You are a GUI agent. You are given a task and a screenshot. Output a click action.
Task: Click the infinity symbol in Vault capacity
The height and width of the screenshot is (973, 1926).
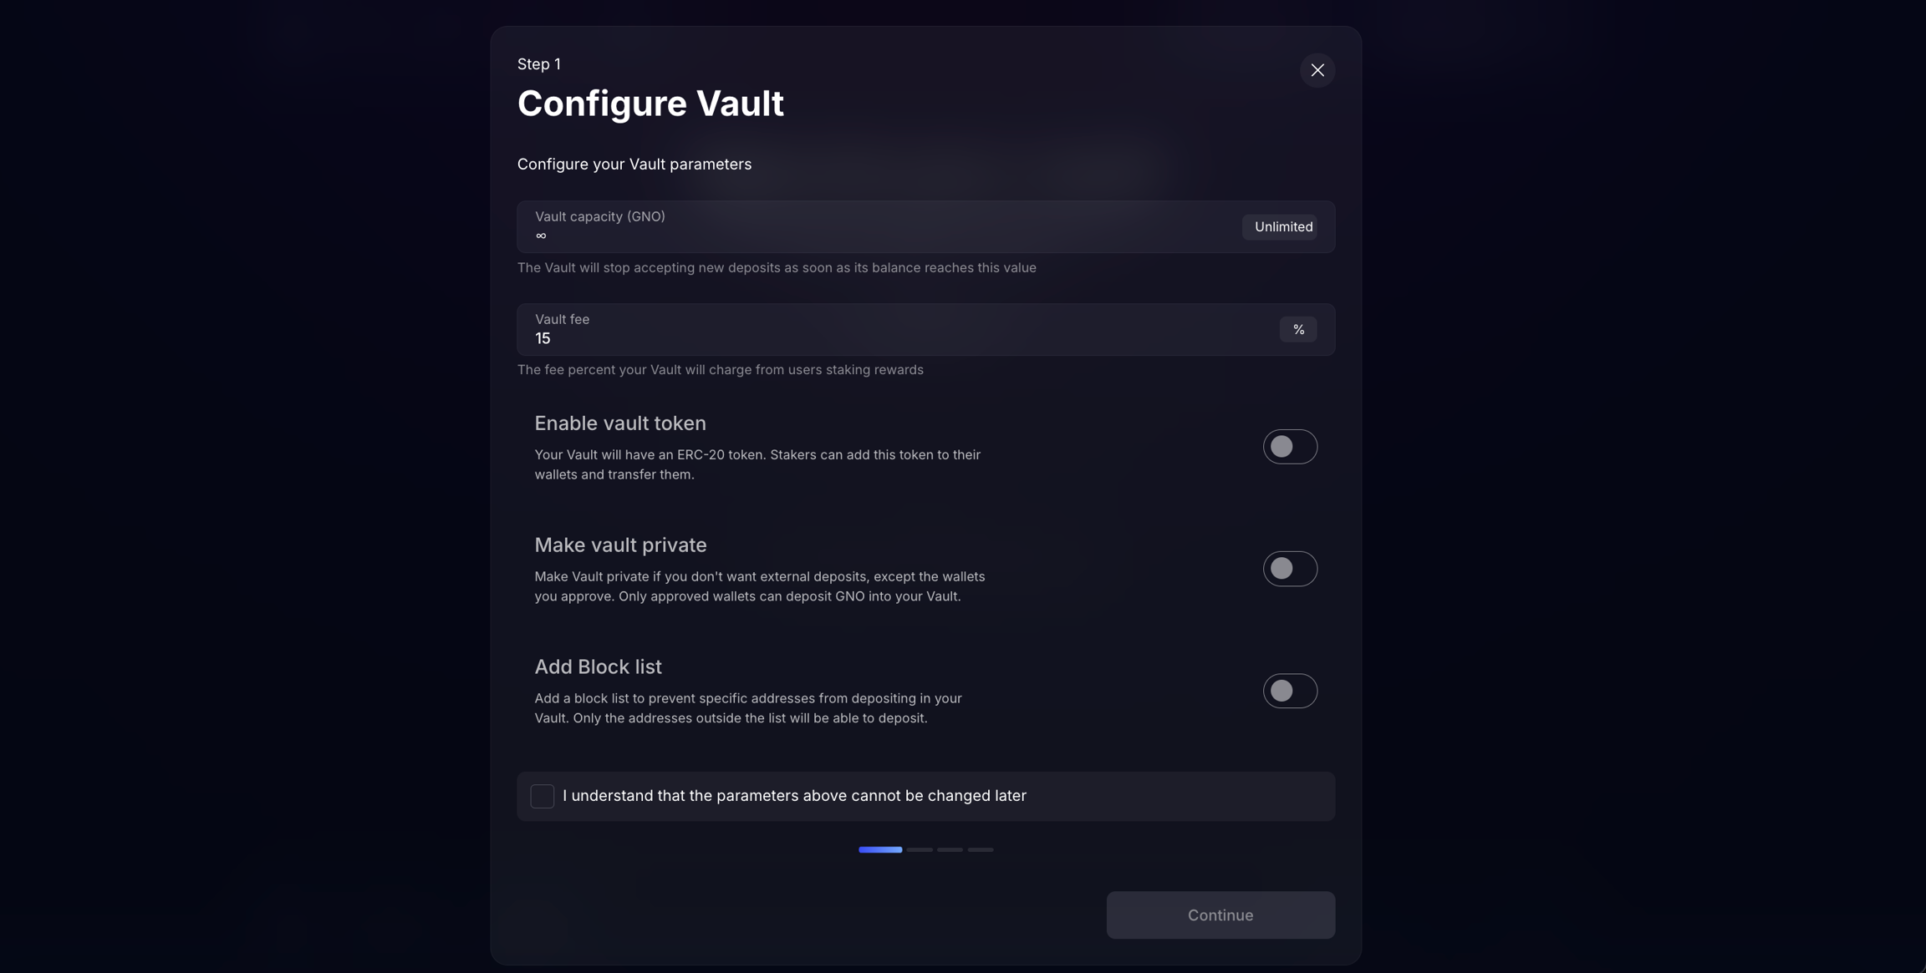tap(541, 236)
